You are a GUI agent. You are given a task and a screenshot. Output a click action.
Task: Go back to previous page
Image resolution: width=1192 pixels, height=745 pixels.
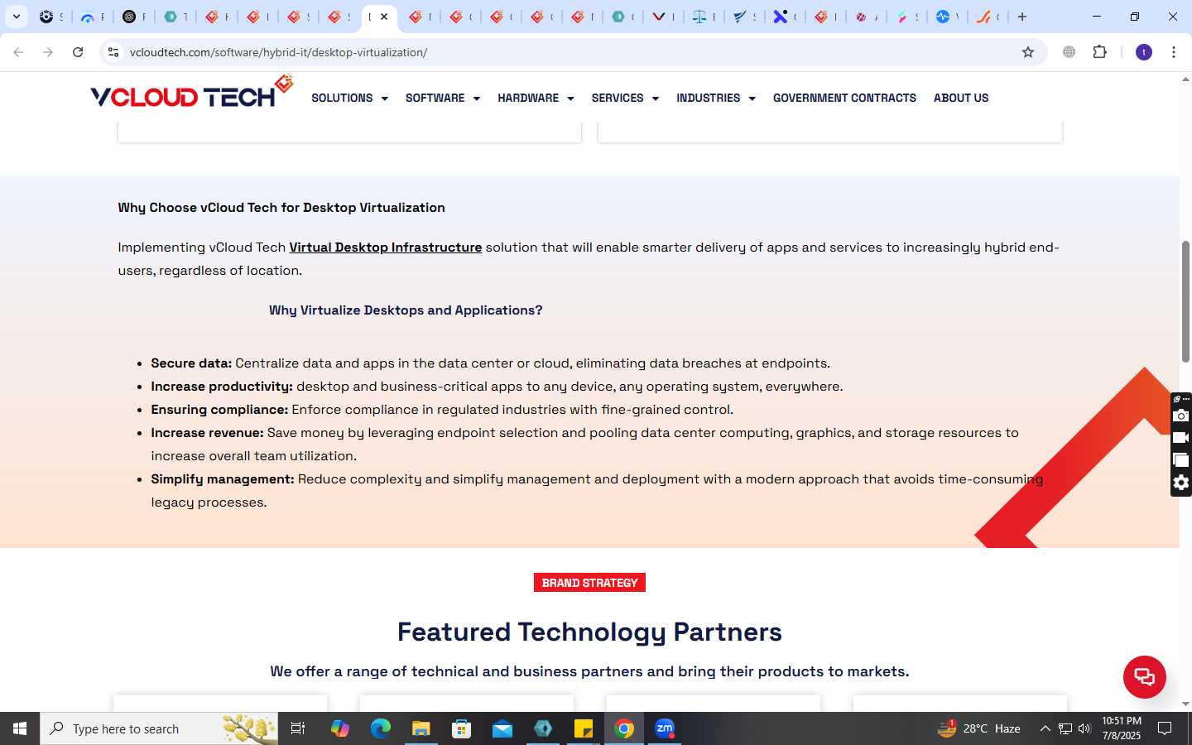click(18, 52)
